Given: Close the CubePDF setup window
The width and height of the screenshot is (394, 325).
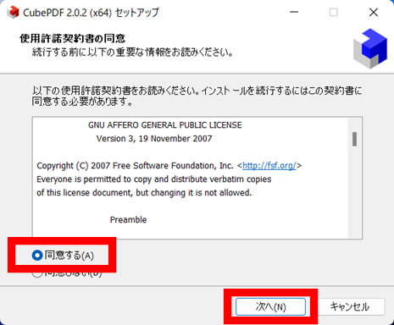Looking at the screenshot, I should click(374, 12).
